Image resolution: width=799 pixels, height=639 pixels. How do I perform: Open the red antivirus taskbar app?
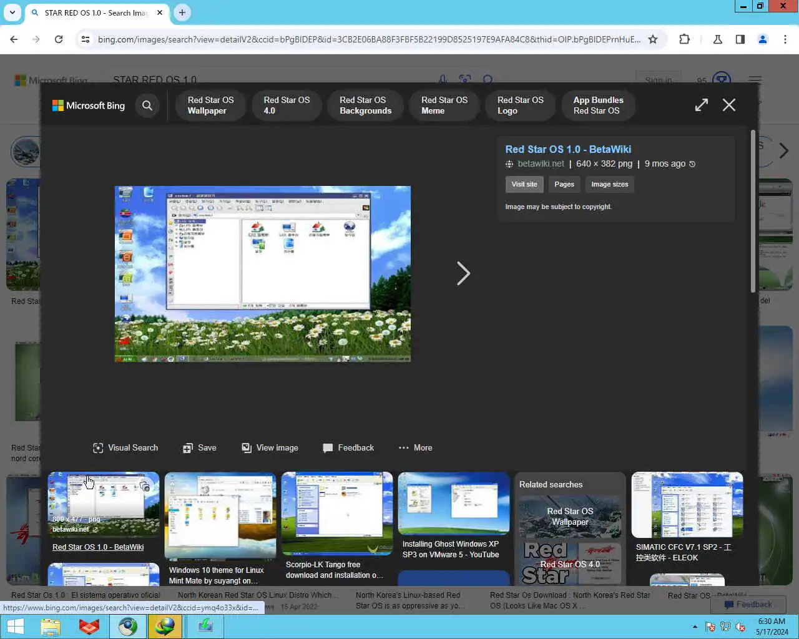pos(89,626)
